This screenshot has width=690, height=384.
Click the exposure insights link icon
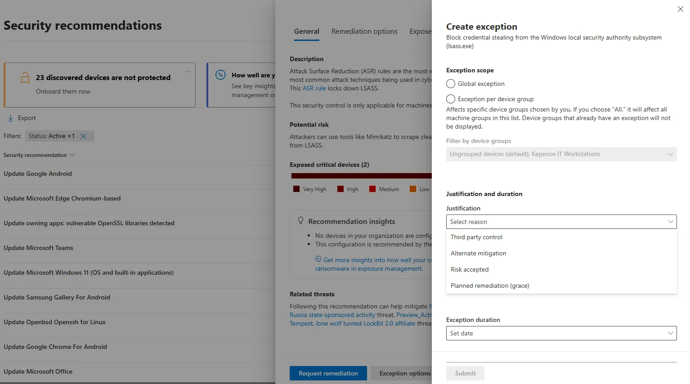(318, 259)
